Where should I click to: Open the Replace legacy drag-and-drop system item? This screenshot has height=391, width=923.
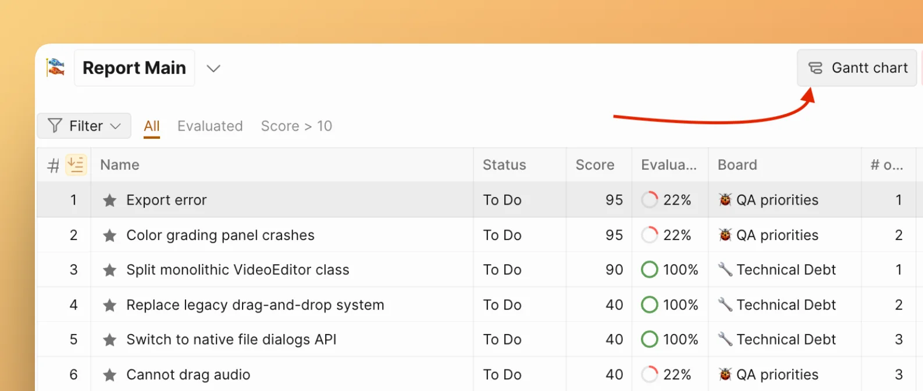coord(255,305)
